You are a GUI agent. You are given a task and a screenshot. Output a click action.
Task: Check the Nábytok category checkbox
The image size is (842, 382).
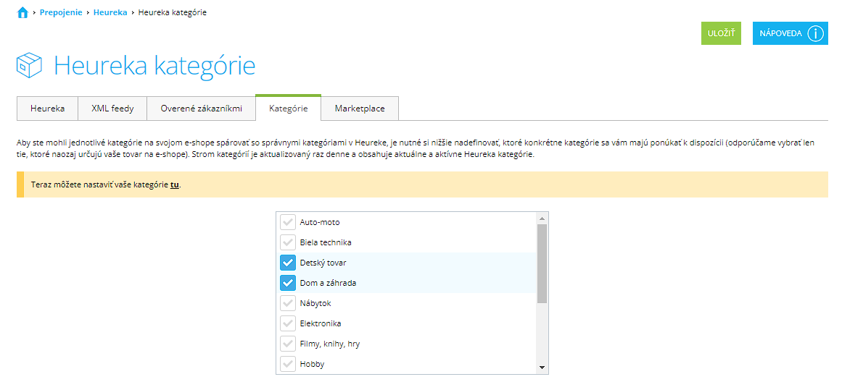click(x=289, y=303)
